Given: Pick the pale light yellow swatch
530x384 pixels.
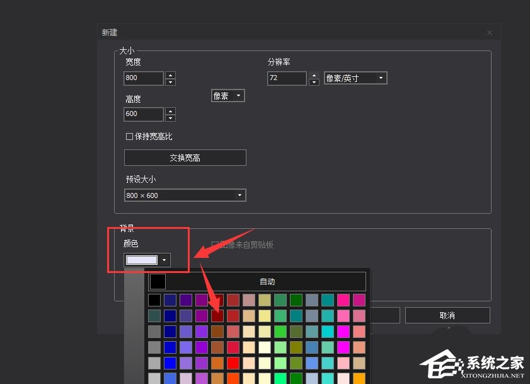Looking at the screenshot, I should coord(265,347).
